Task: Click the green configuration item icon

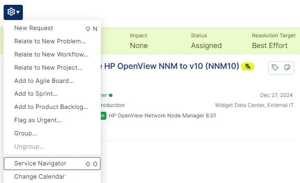Action: [104, 116]
